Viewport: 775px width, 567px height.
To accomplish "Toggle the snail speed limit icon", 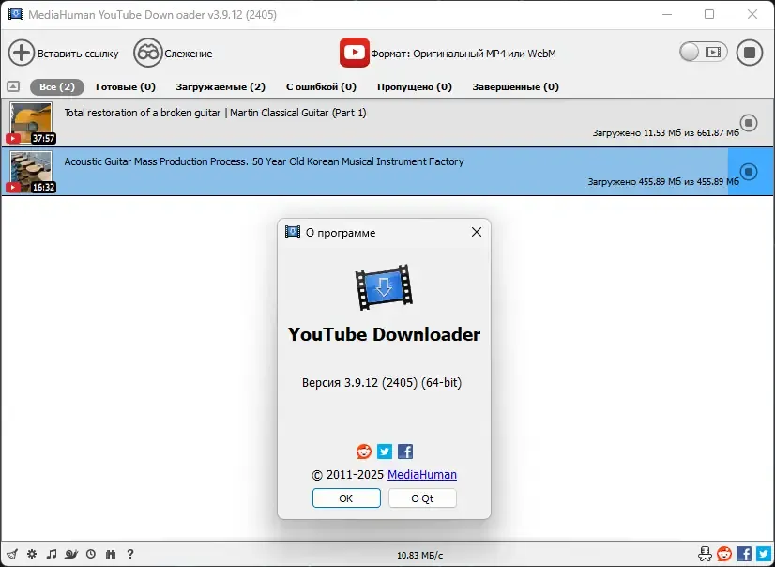I will 71,554.
